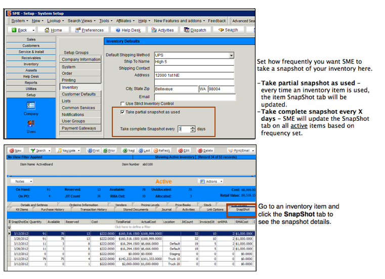
Task: Go to the Next inventory record
Action: coord(129,151)
